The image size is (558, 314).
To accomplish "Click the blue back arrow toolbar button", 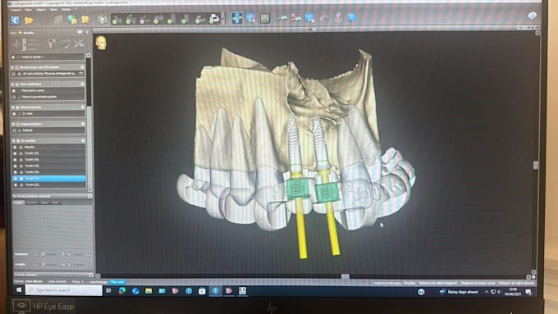I will click(x=15, y=20).
